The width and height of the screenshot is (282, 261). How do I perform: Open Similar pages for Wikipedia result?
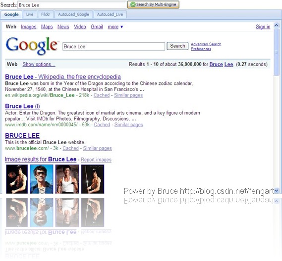point(128,95)
